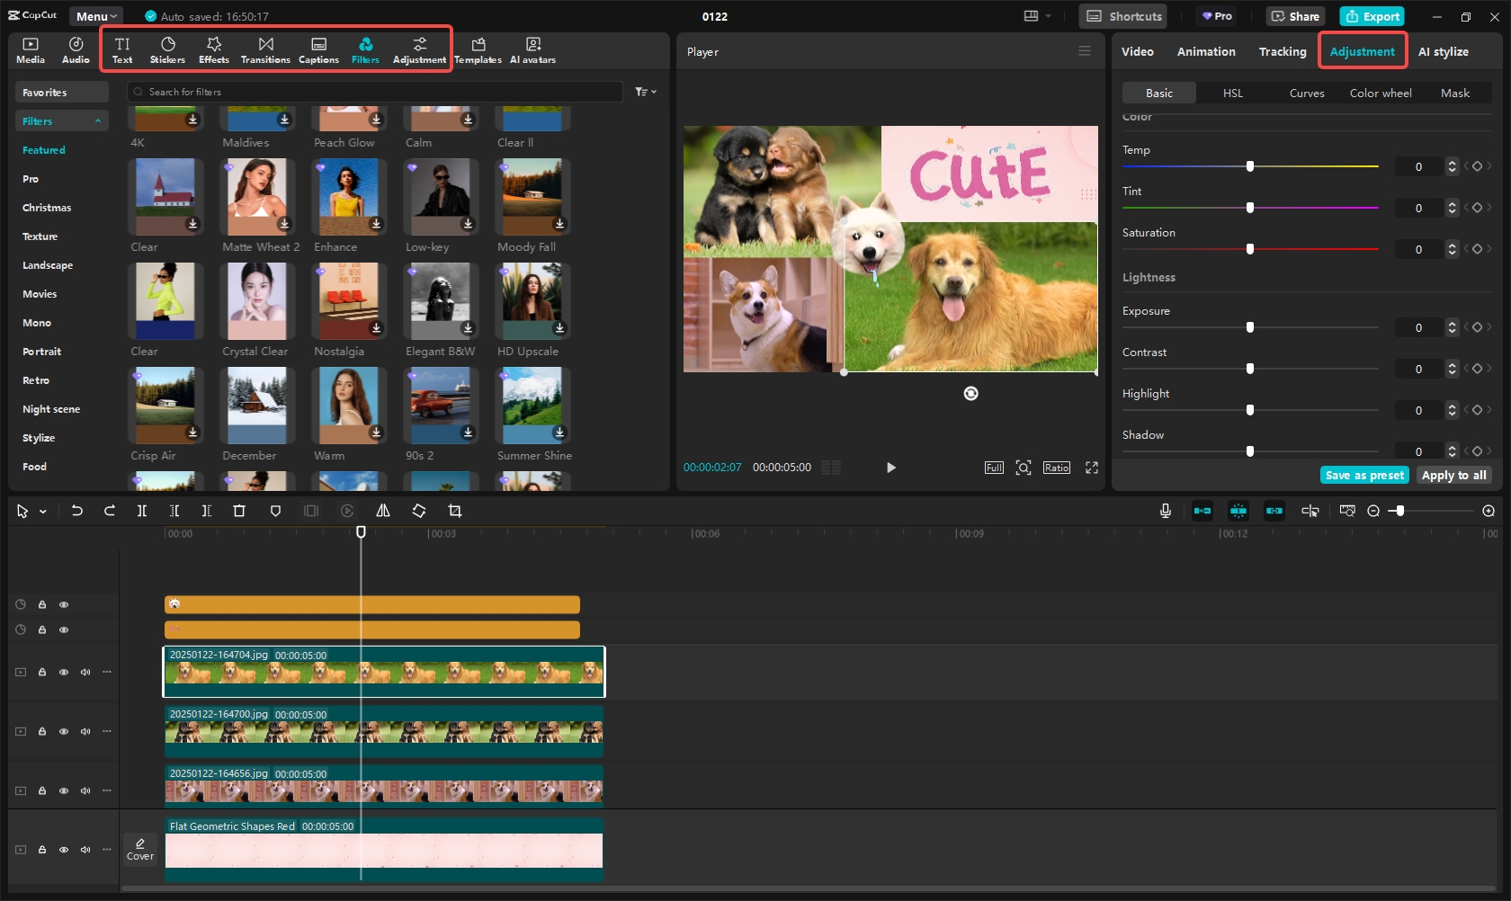Open the filter sort dropdown beside search
The height and width of the screenshot is (901, 1511).
point(646,92)
